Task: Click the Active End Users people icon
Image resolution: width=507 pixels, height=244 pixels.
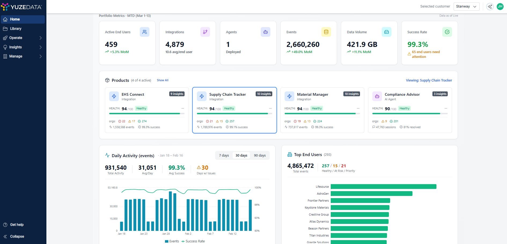Action: (x=144, y=32)
